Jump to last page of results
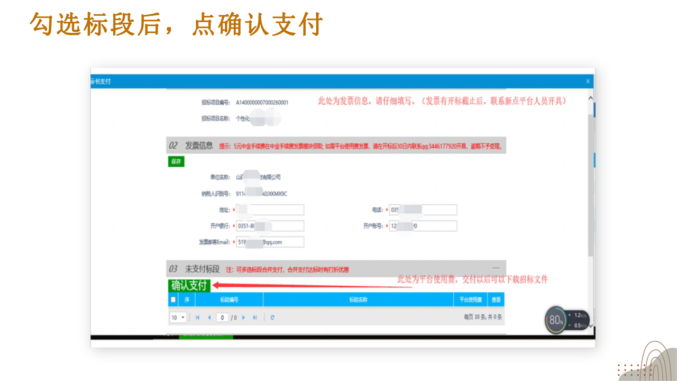This screenshot has width=677, height=381. [x=255, y=317]
